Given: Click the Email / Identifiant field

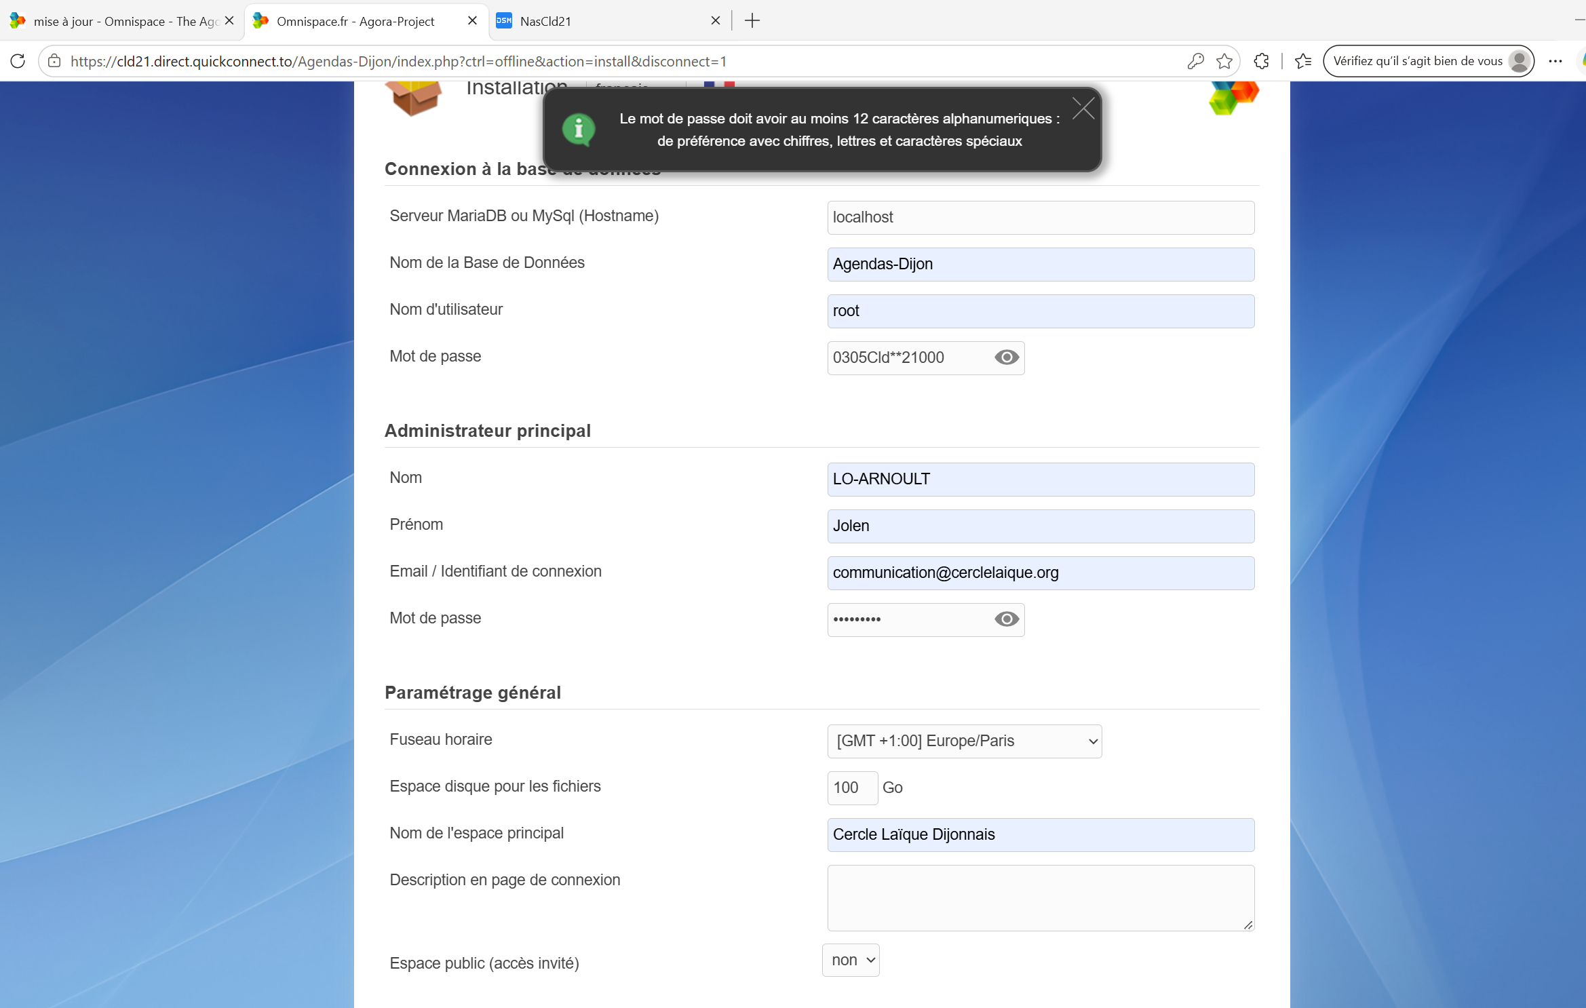Looking at the screenshot, I should click(x=1041, y=573).
